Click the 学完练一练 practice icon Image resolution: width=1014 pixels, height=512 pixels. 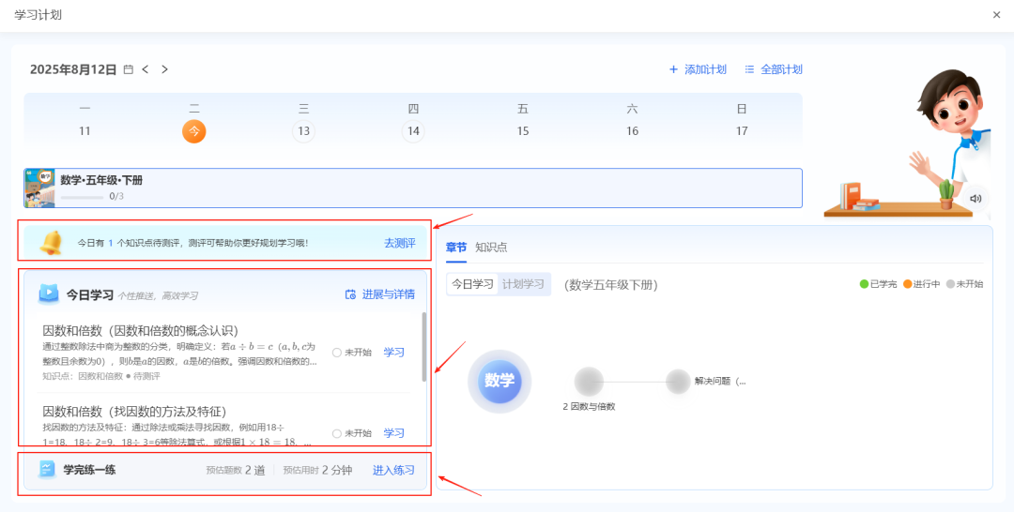(x=47, y=470)
